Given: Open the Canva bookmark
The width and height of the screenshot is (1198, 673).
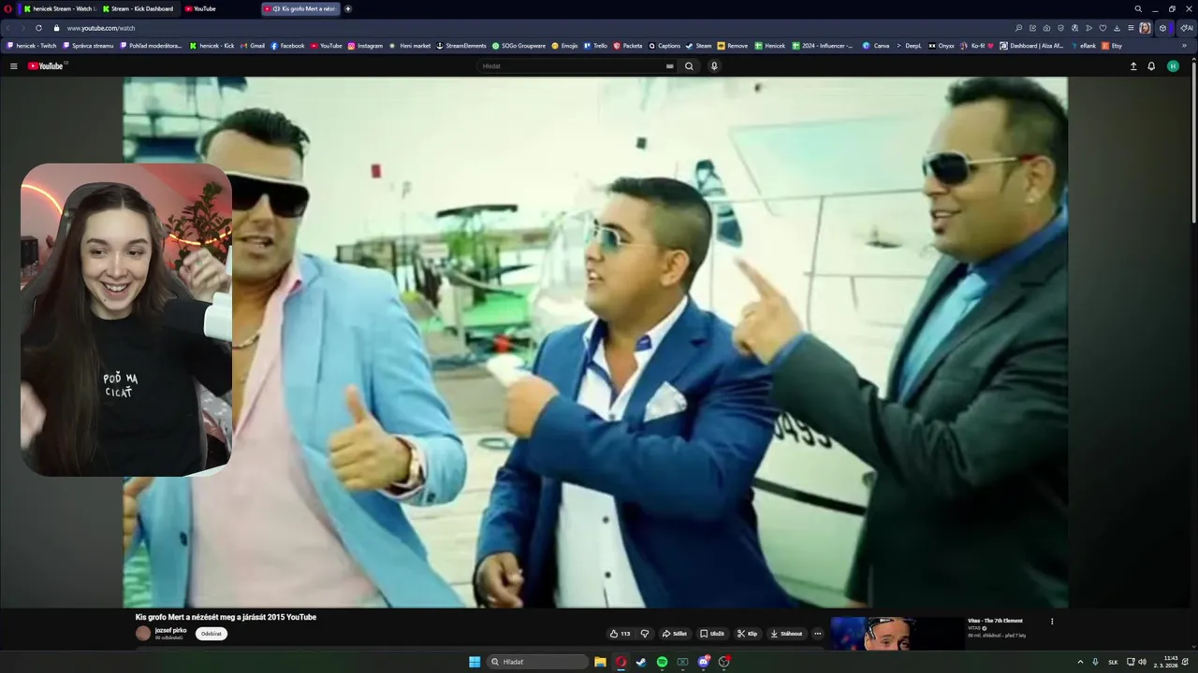Looking at the screenshot, I should click(876, 46).
